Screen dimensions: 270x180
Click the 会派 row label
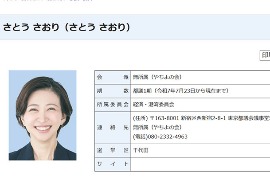pyautogui.click(x=113, y=77)
